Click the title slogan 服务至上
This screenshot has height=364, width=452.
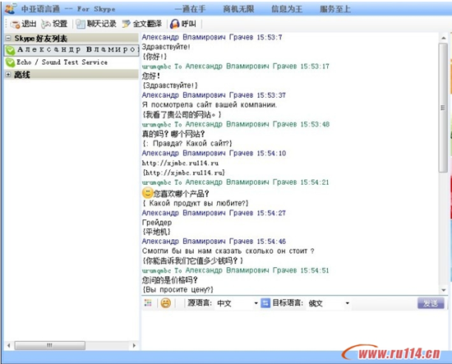(335, 9)
